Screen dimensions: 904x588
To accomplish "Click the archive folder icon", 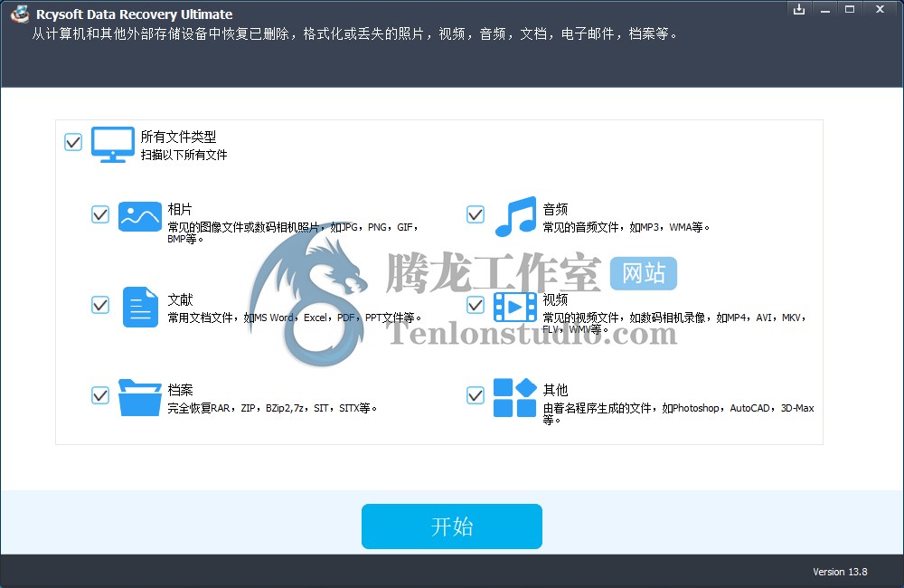I will pyautogui.click(x=139, y=397).
